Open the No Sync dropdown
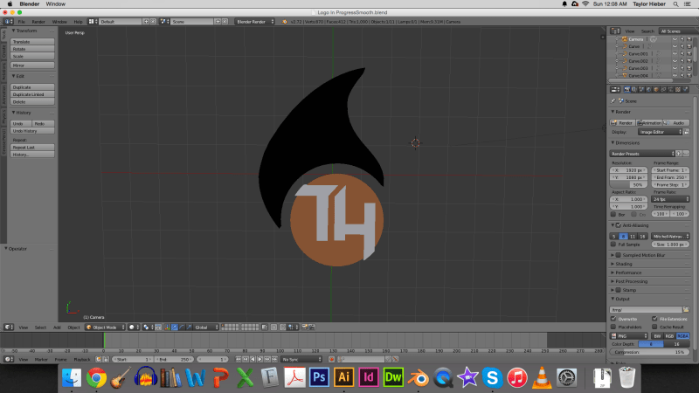Screen dimensions: 699x393 [x=301, y=359]
